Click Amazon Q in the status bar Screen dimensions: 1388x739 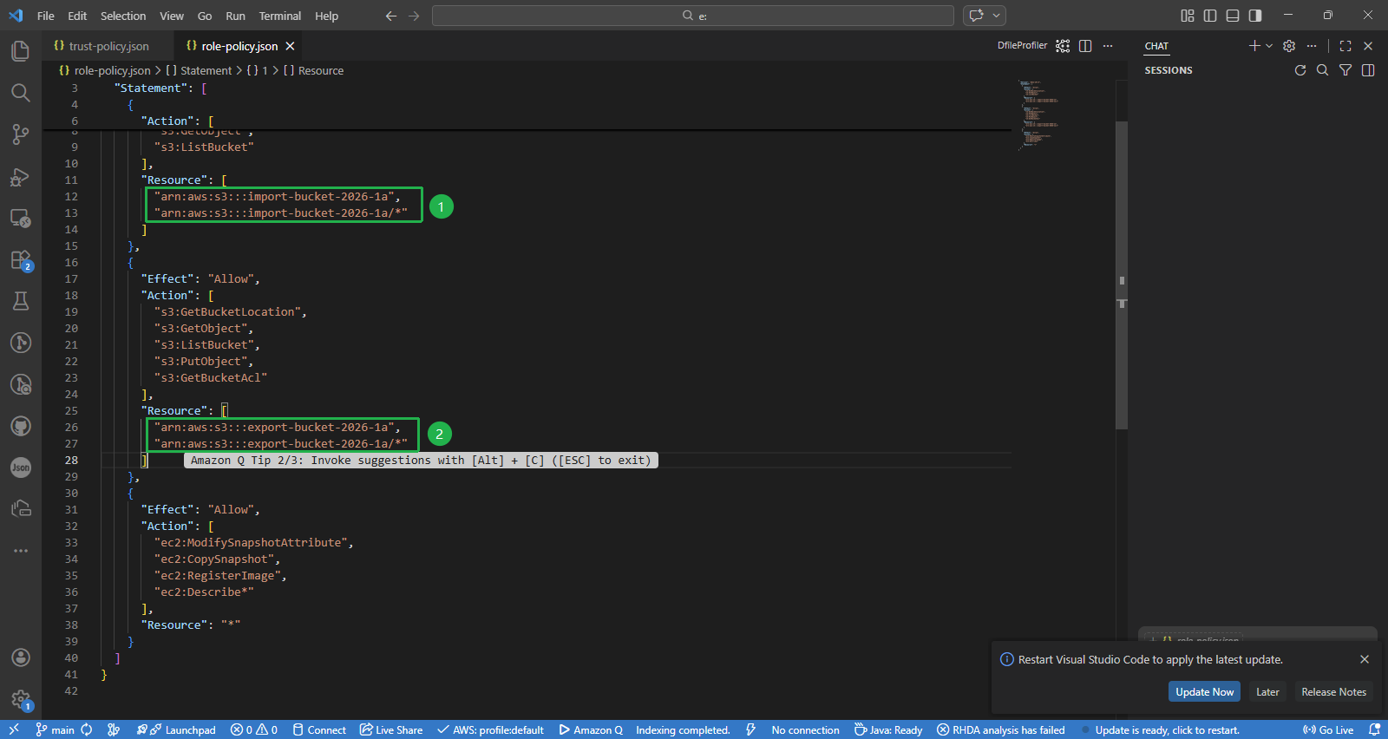(x=591, y=730)
